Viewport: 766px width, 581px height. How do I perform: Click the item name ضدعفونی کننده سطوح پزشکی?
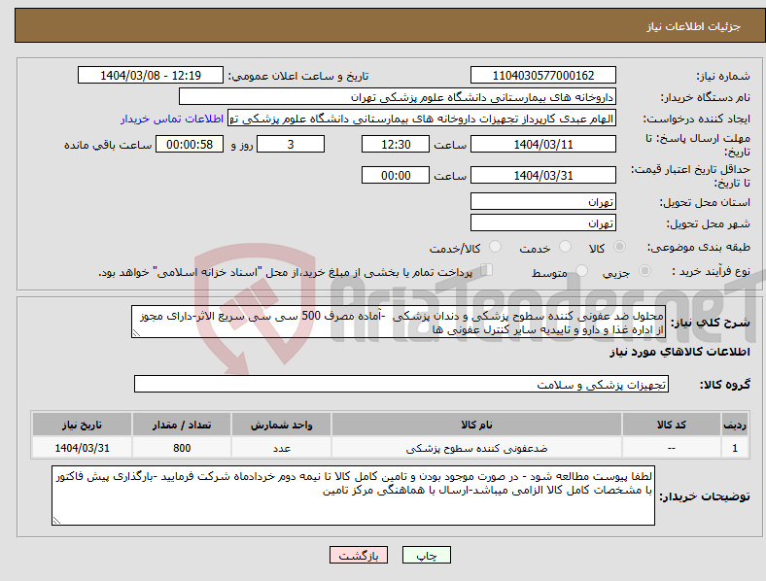pos(476,448)
